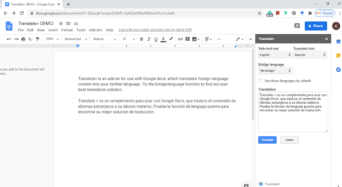Open the Format menu
This screenshot has height=187, width=342.
(67, 30)
